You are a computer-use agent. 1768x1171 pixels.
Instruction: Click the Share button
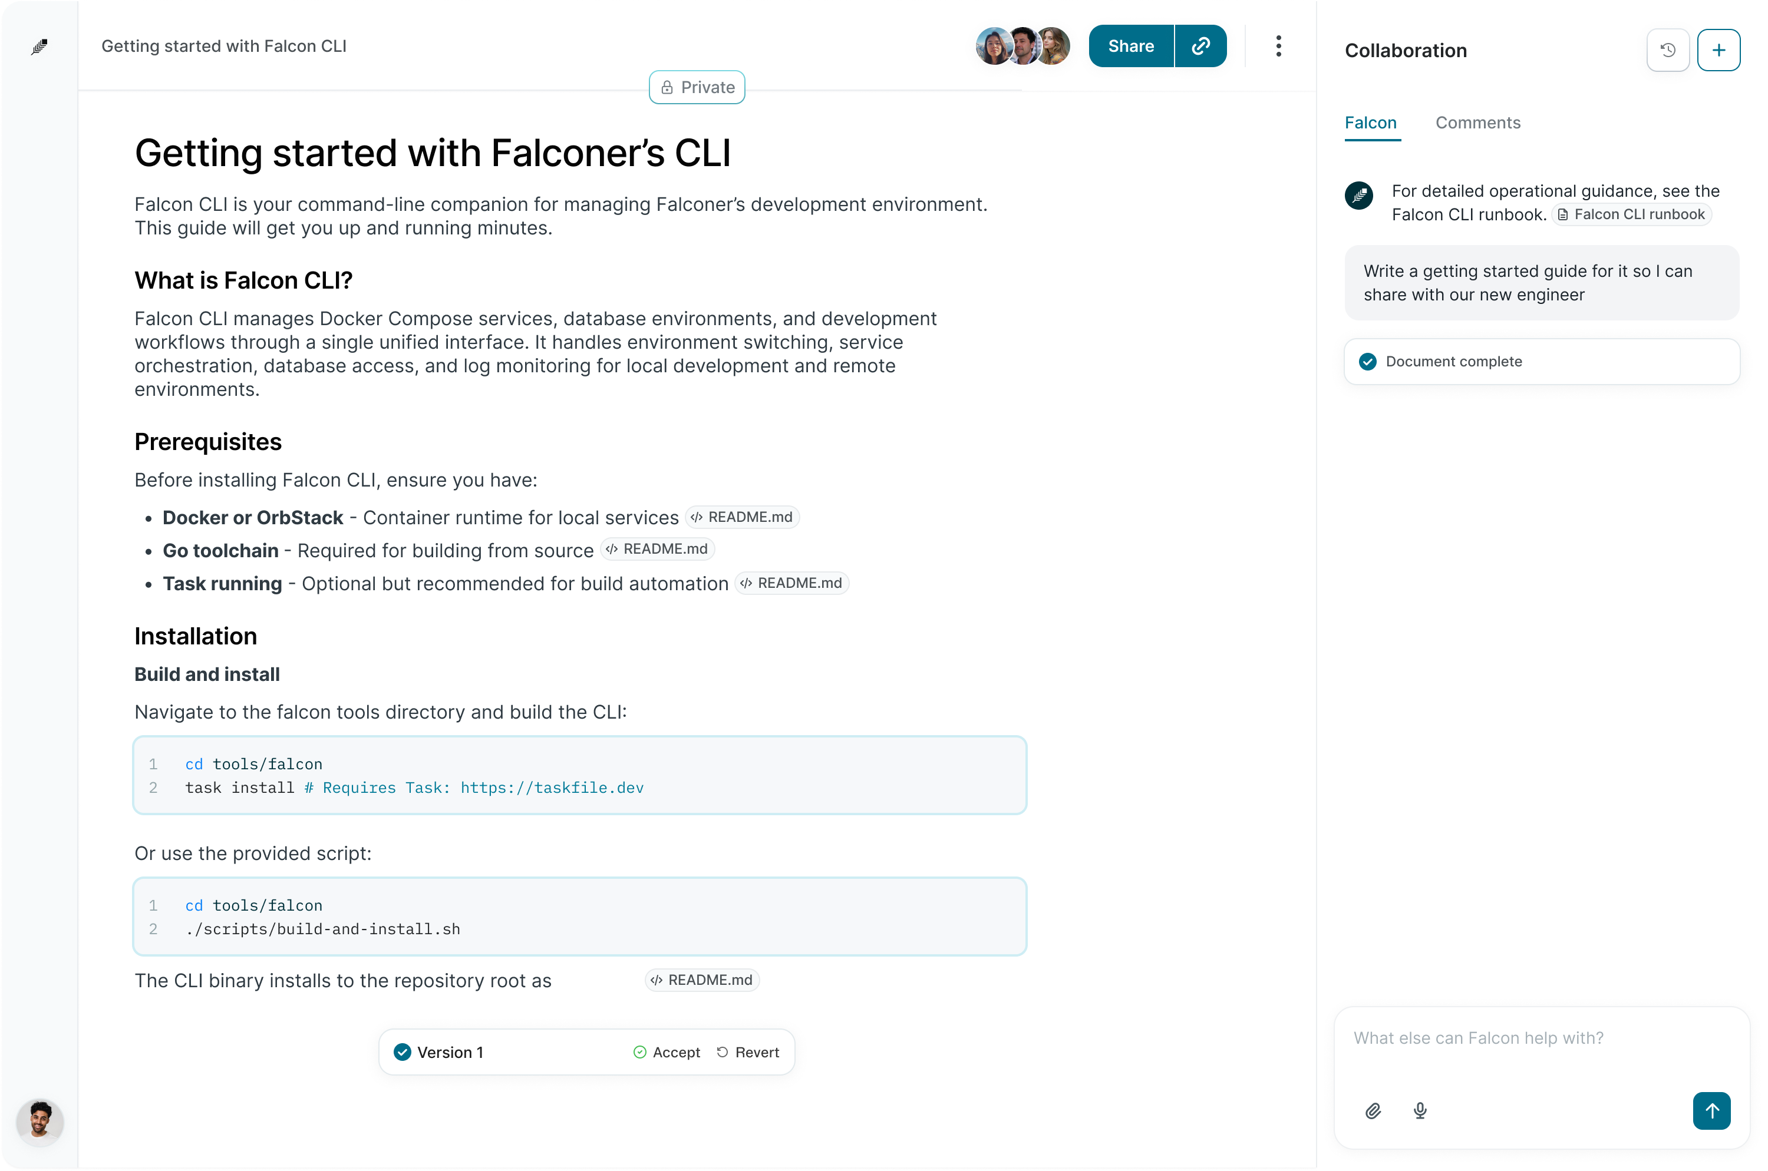pyautogui.click(x=1130, y=45)
